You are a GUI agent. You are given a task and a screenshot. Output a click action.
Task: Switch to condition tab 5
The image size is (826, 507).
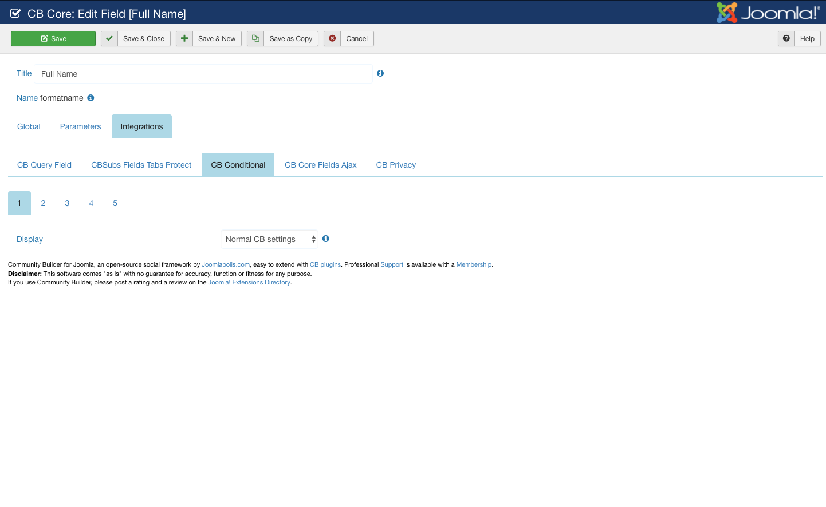coord(115,203)
